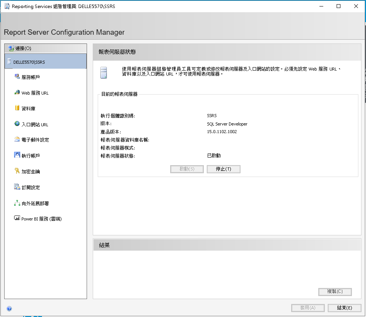Click the title bar application icon
This screenshot has height=317, width=366.
[7, 6]
